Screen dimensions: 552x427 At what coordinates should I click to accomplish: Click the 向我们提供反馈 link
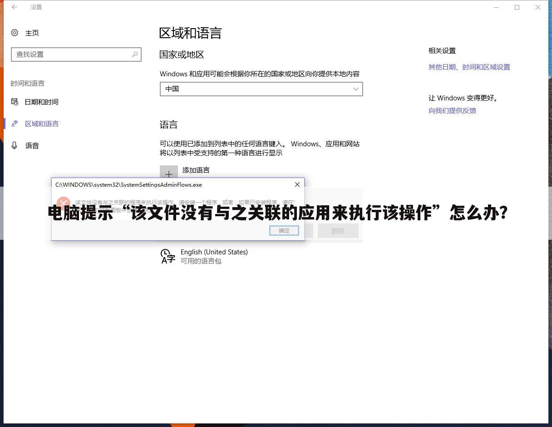[x=452, y=110]
